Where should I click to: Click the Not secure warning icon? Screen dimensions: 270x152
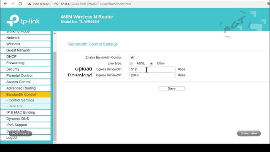pyautogui.click(x=30, y=4)
